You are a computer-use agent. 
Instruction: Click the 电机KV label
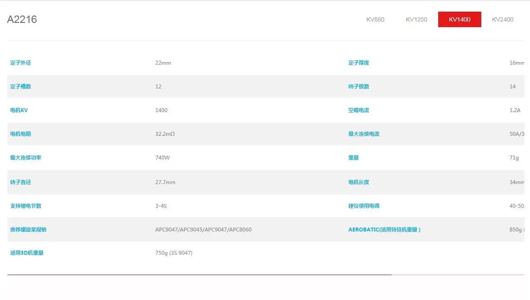[x=19, y=110]
